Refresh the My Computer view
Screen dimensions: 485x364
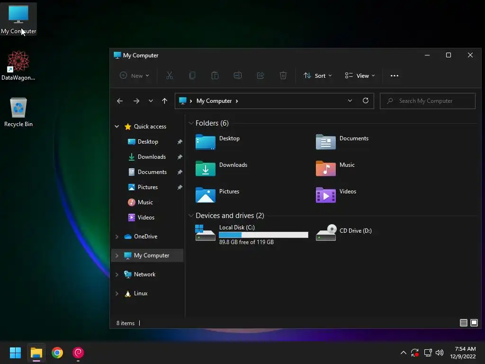pos(366,100)
